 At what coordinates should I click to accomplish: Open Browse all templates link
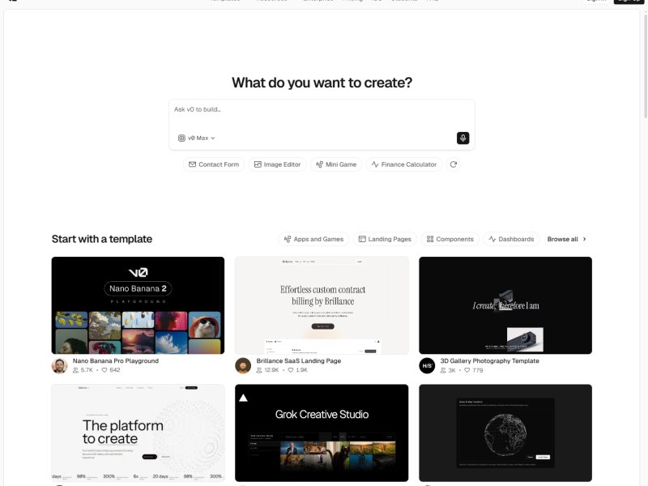point(566,239)
